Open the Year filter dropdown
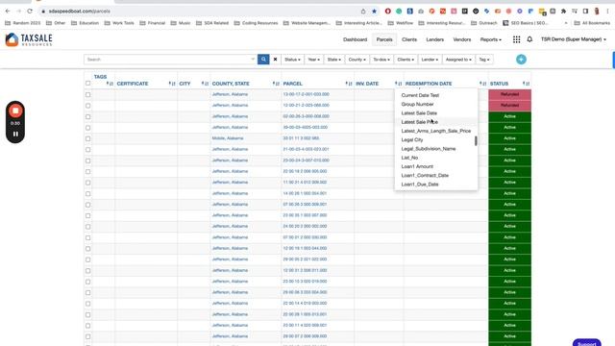The width and height of the screenshot is (615, 346). 314,60
